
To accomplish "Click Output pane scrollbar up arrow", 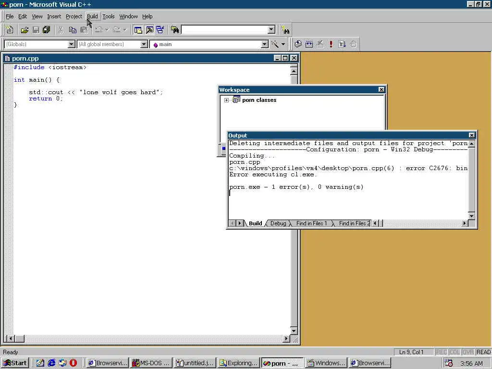I will tap(472, 144).
